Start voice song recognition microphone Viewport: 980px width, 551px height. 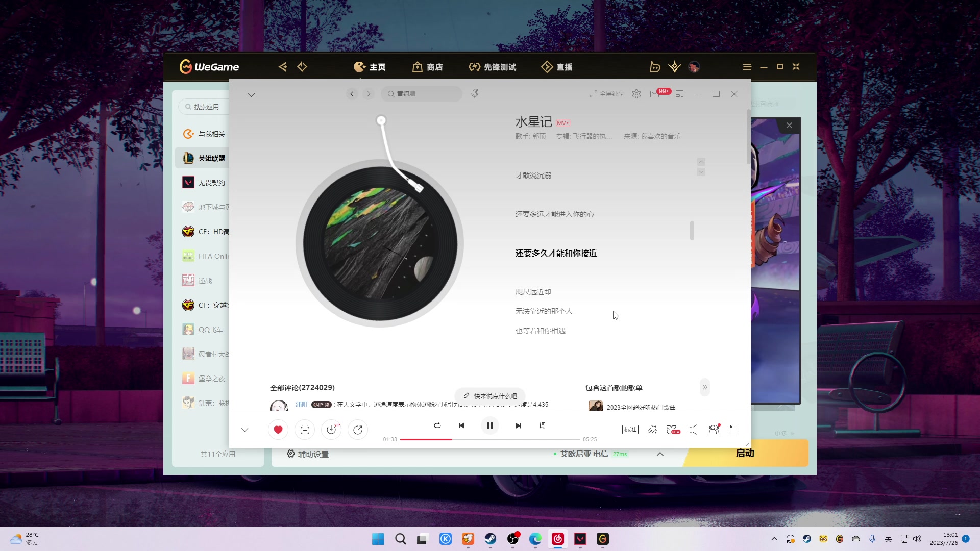pyautogui.click(x=475, y=94)
